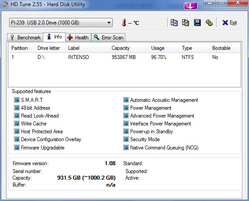The width and height of the screenshot is (249, 201).
Task: Click the 953867 MB capacity value
Action: point(124,57)
